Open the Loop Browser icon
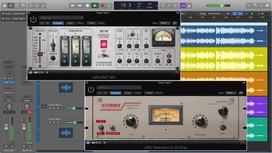 [x=261, y=5]
